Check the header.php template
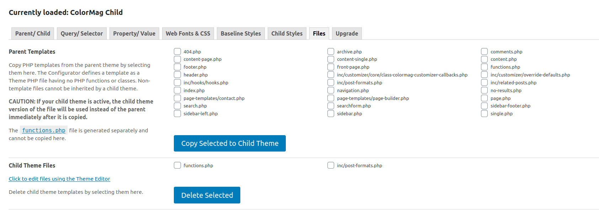The width and height of the screenshot is (599, 212). coord(177,74)
